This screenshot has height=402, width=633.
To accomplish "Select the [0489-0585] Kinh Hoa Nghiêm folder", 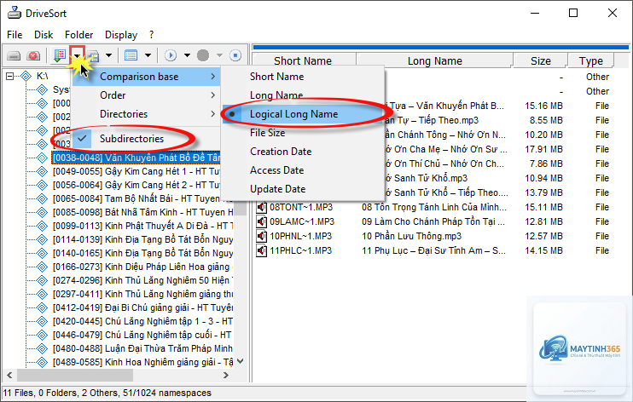I will 143,362.
